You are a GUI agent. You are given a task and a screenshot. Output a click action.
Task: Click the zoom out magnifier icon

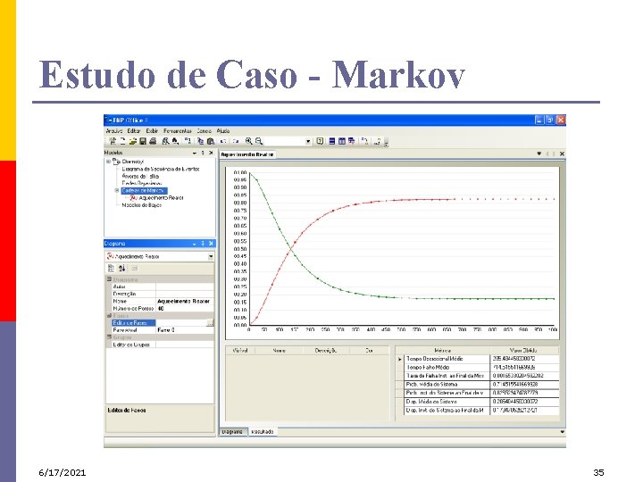[259, 141]
